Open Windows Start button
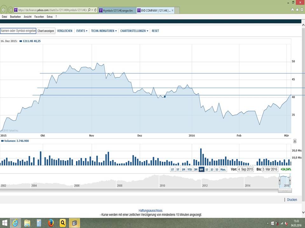 coord(4,223)
